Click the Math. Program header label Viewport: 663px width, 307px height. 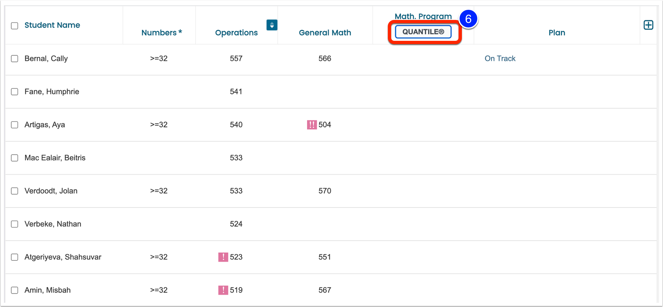[x=423, y=16]
